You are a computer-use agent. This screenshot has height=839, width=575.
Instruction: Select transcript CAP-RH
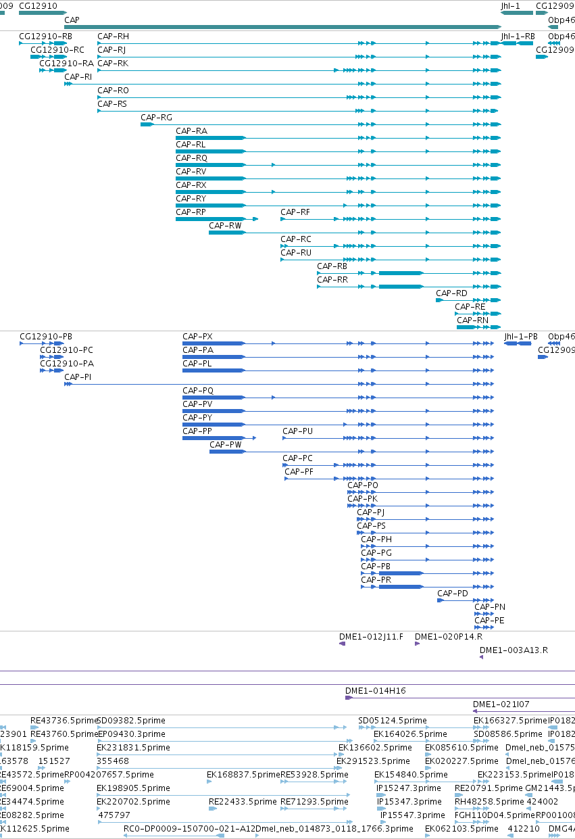299,43
